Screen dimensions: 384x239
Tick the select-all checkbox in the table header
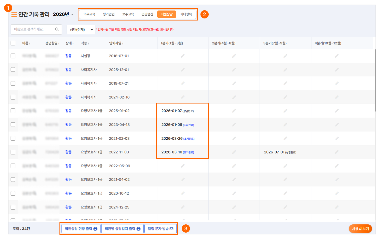pyautogui.click(x=13, y=43)
